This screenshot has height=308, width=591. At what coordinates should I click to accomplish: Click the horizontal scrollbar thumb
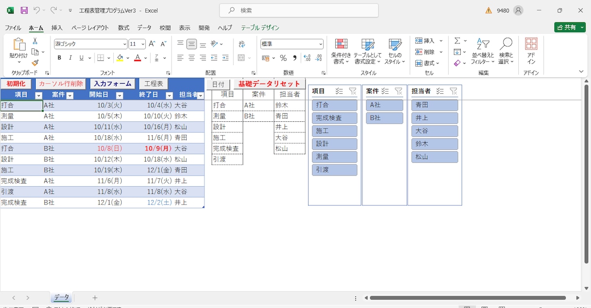[467, 298]
